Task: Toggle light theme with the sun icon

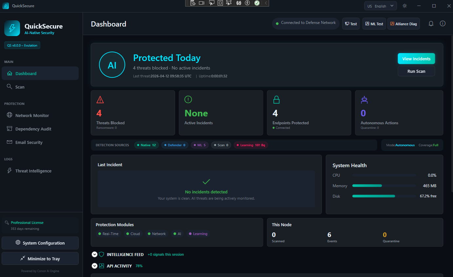Action: [x=404, y=6]
